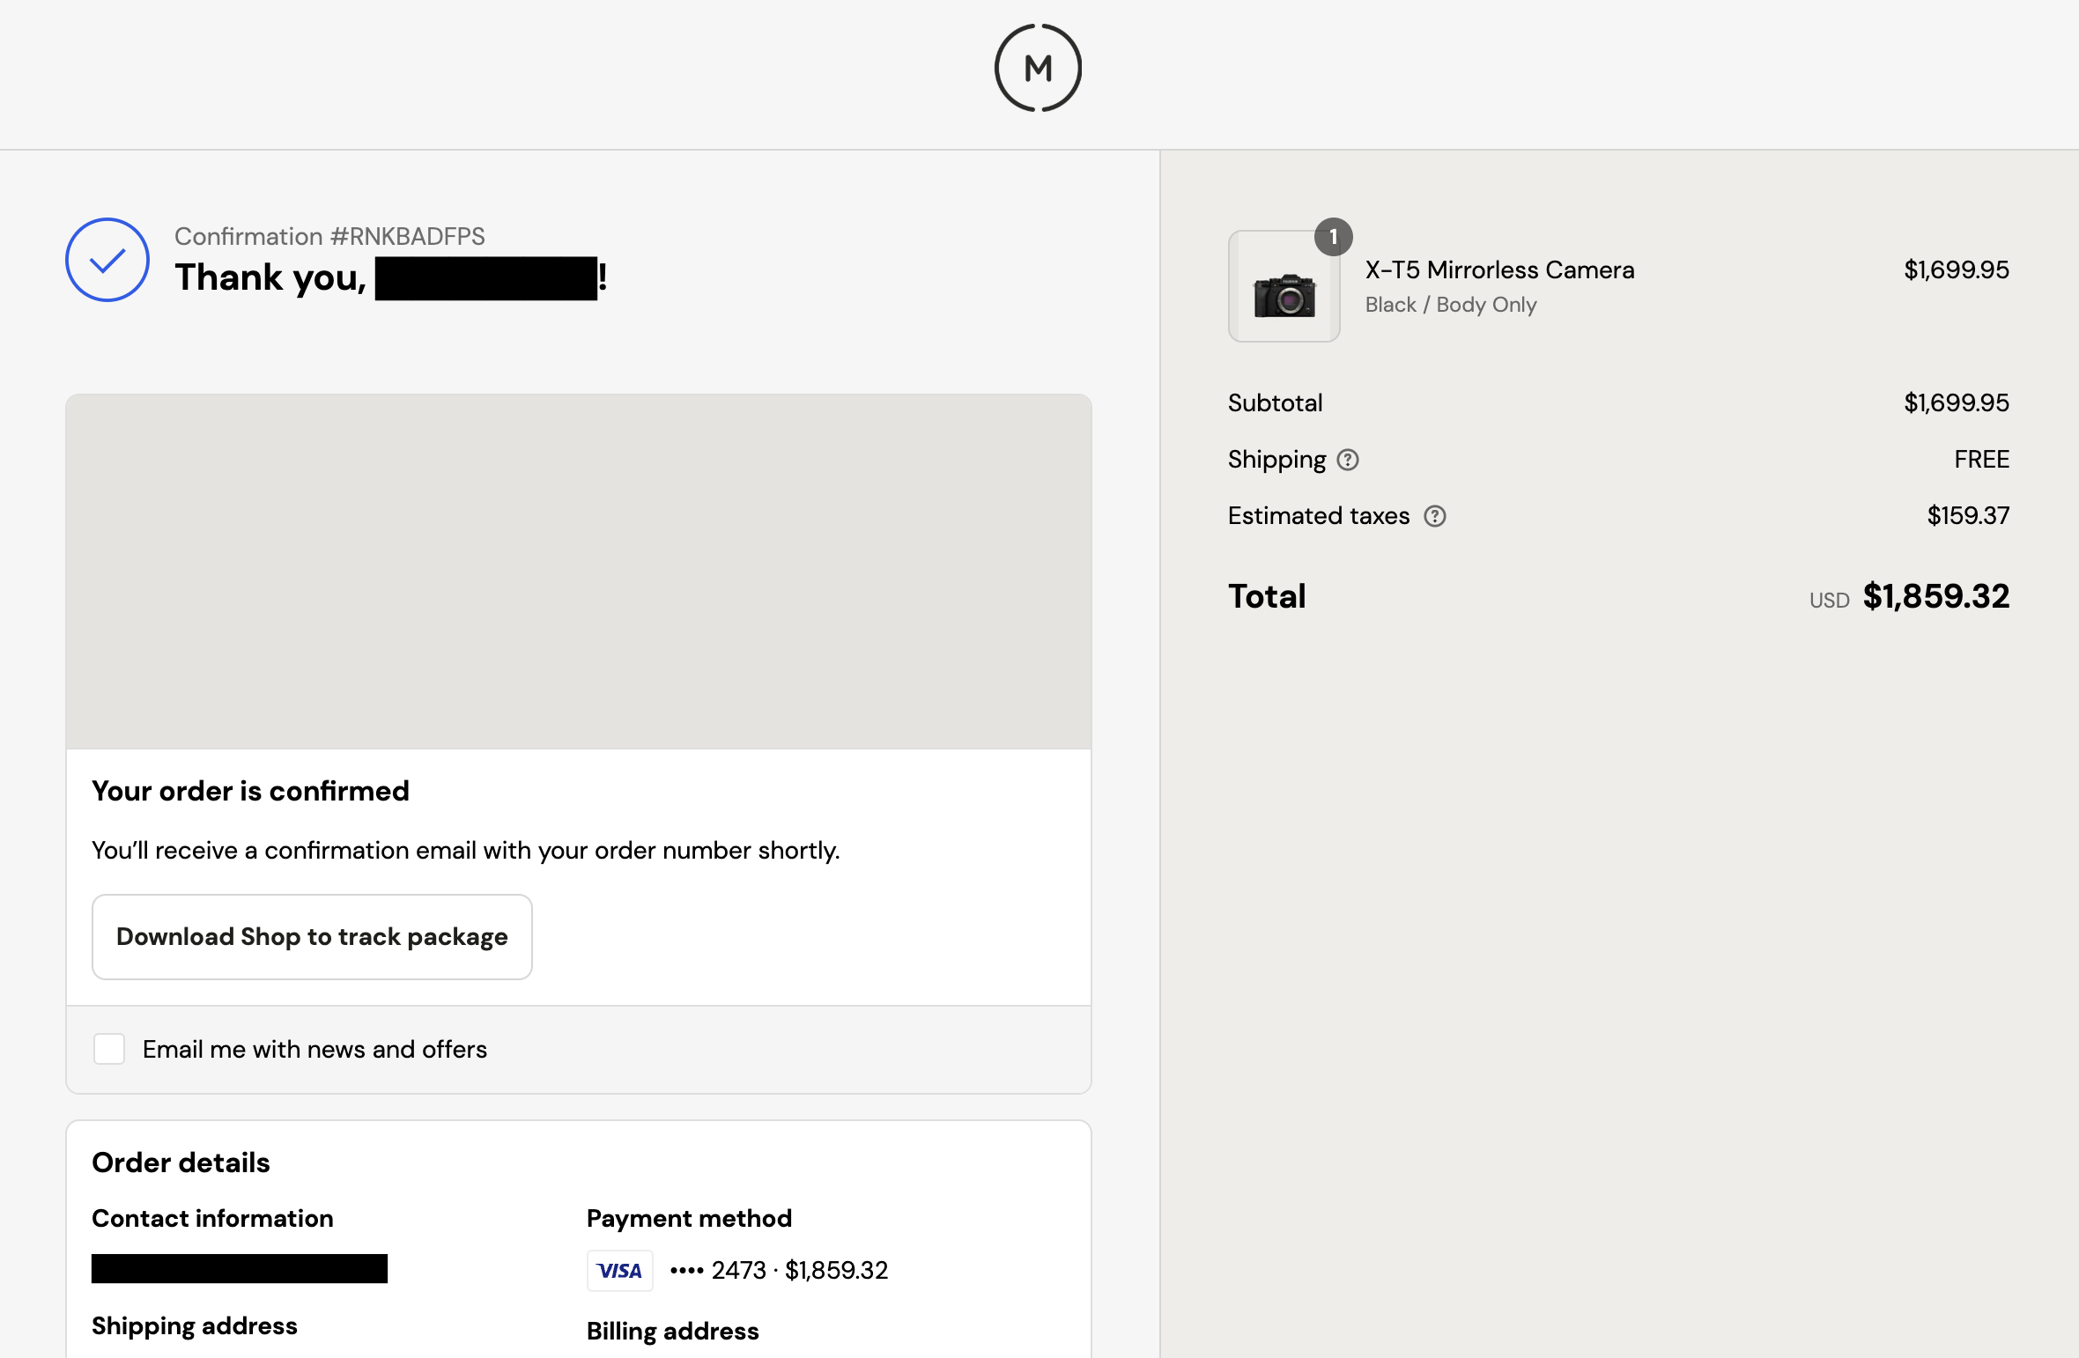The image size is (2079, 1358).
Task: Click the FREE shipping value
Action: coord(1982,460)
